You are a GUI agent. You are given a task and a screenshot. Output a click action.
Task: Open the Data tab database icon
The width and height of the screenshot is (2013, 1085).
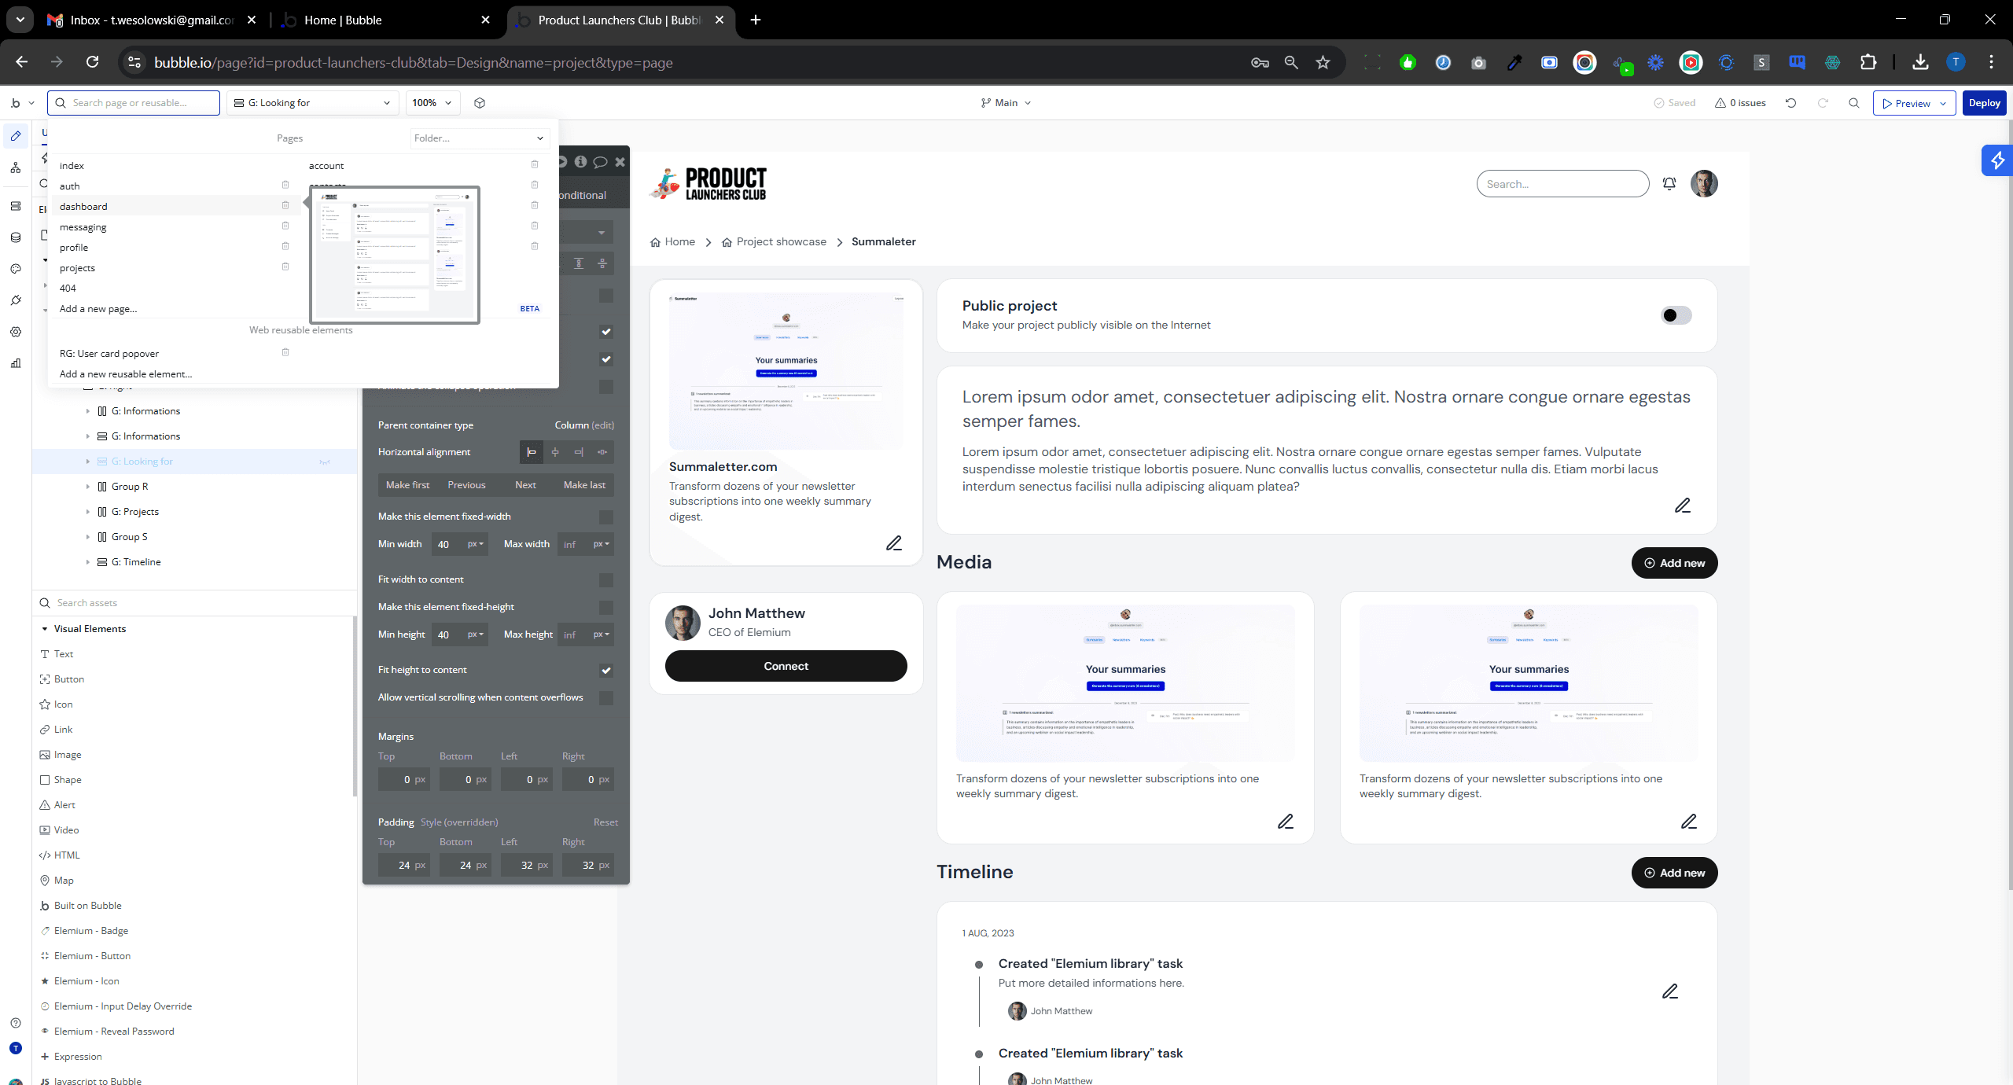[x=16, y=237]
